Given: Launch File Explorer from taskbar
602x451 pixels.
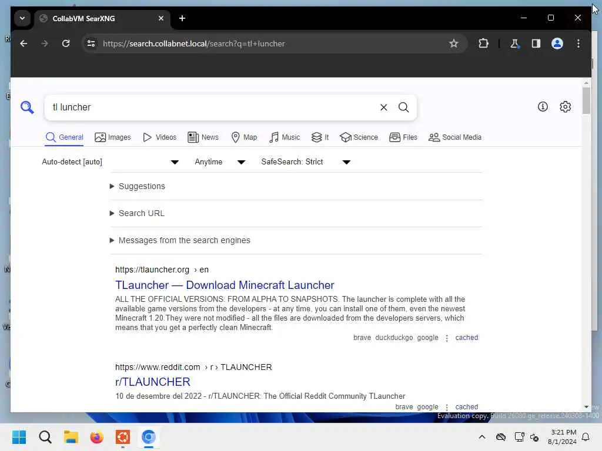Looking at the screenshot, I should pyautogui.click(x=71, y=437).
